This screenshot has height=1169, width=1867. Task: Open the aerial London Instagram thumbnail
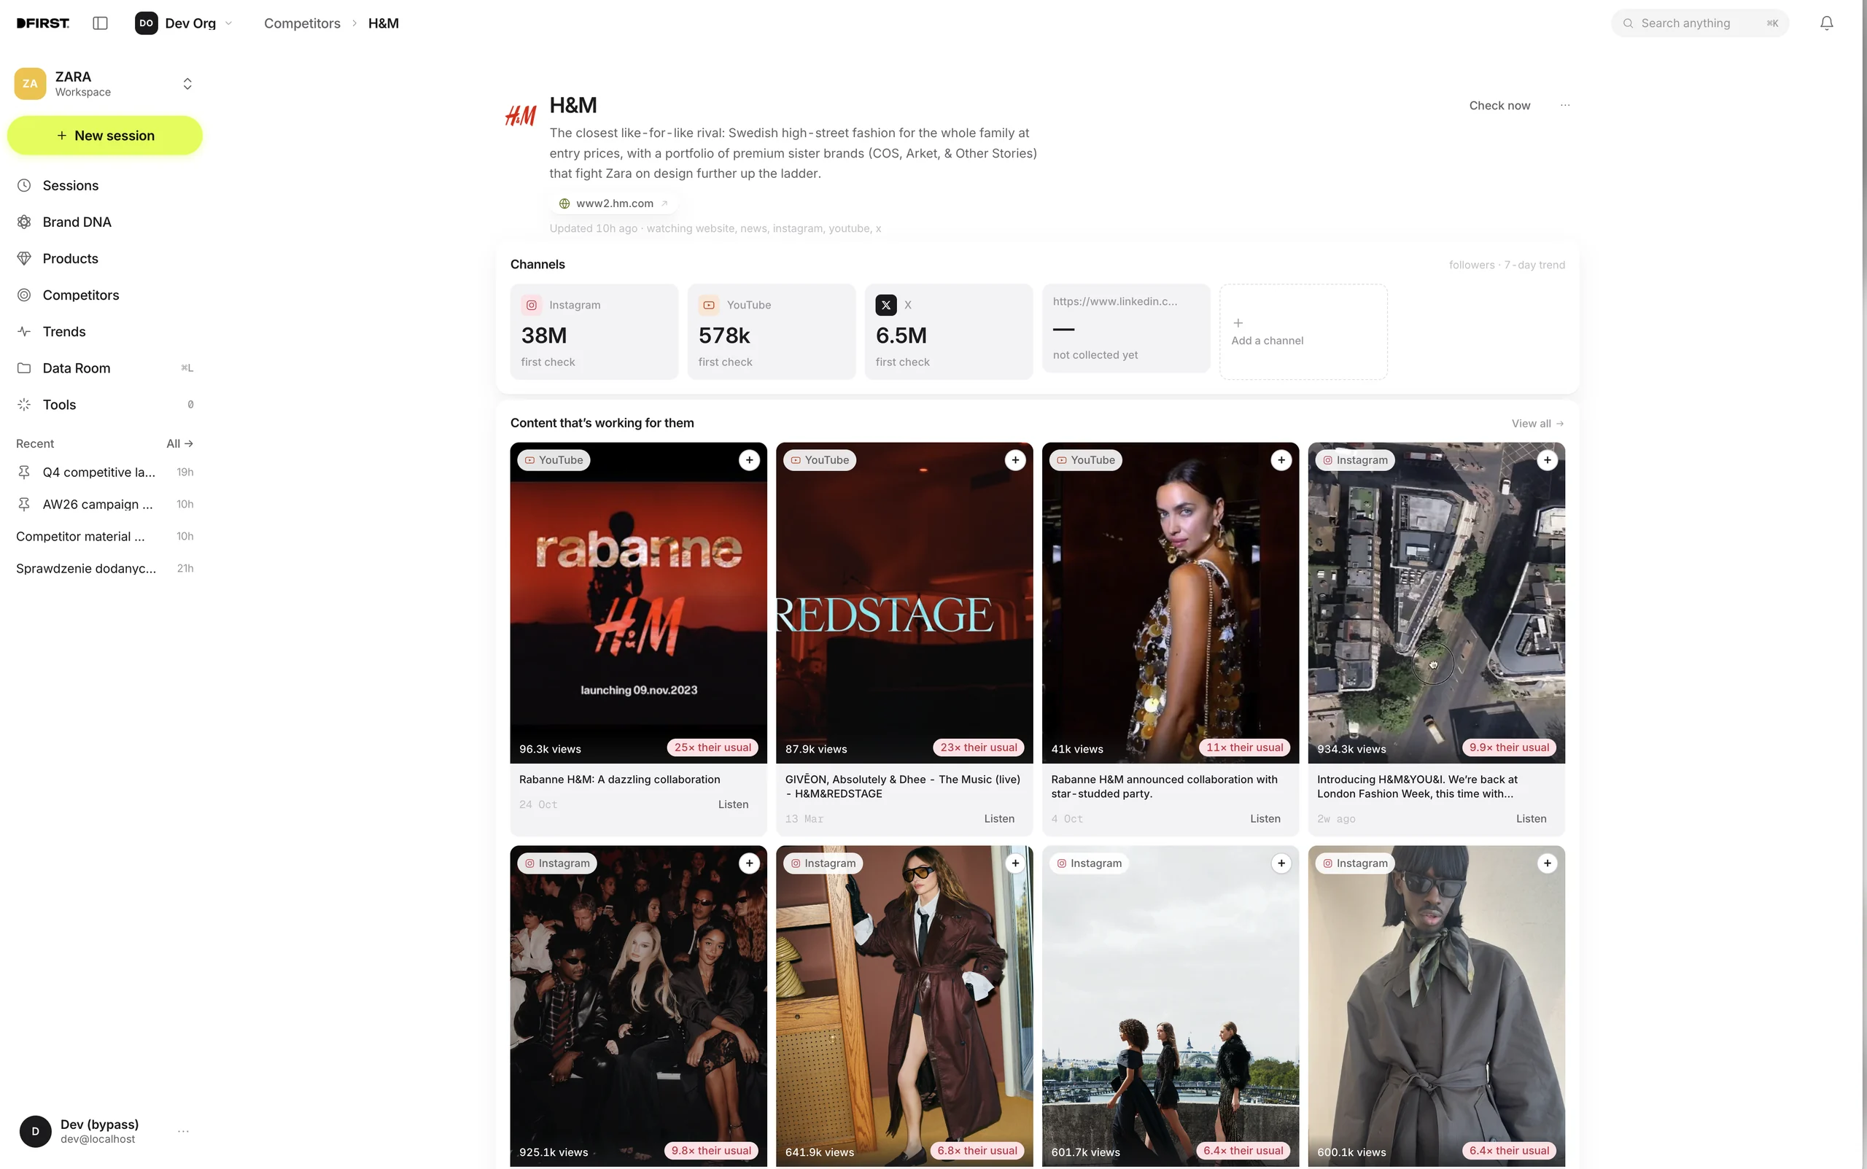[x=1437, y=603]
